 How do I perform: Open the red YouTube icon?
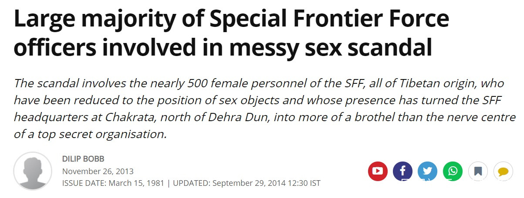pos(378,171)
